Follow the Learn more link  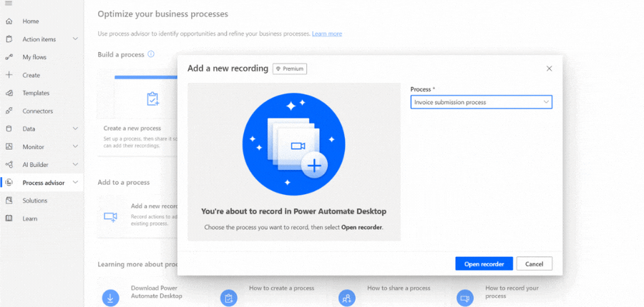point(327,34)
